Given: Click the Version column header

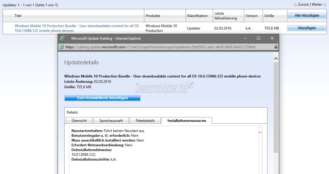Looking at the screenshot, I should pos(252,16).
